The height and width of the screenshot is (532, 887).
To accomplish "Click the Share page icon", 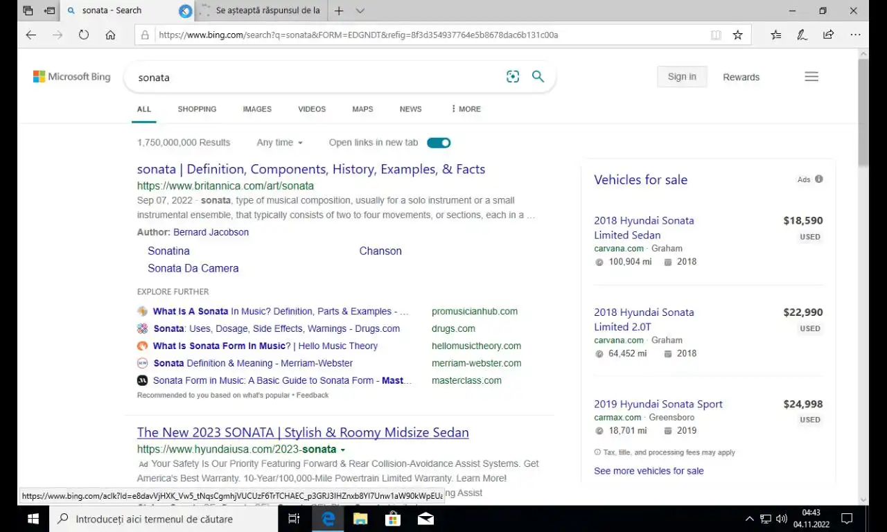I will click(828, 35).
